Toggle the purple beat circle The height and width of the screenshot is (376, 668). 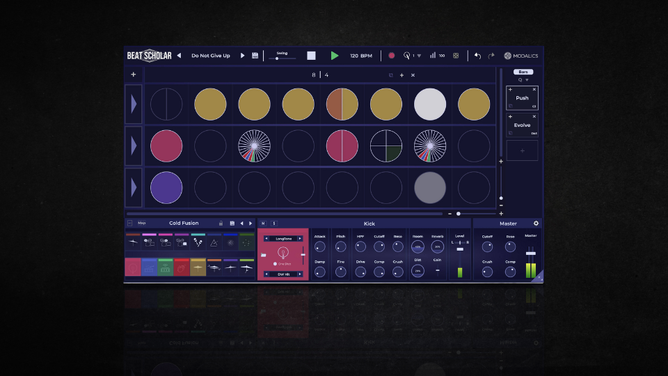[166, 188]
